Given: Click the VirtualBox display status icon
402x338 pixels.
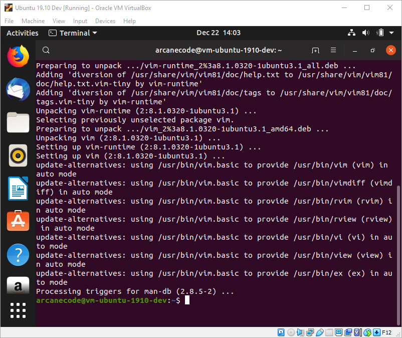Looking at the screenshot, I should [338, 332].
